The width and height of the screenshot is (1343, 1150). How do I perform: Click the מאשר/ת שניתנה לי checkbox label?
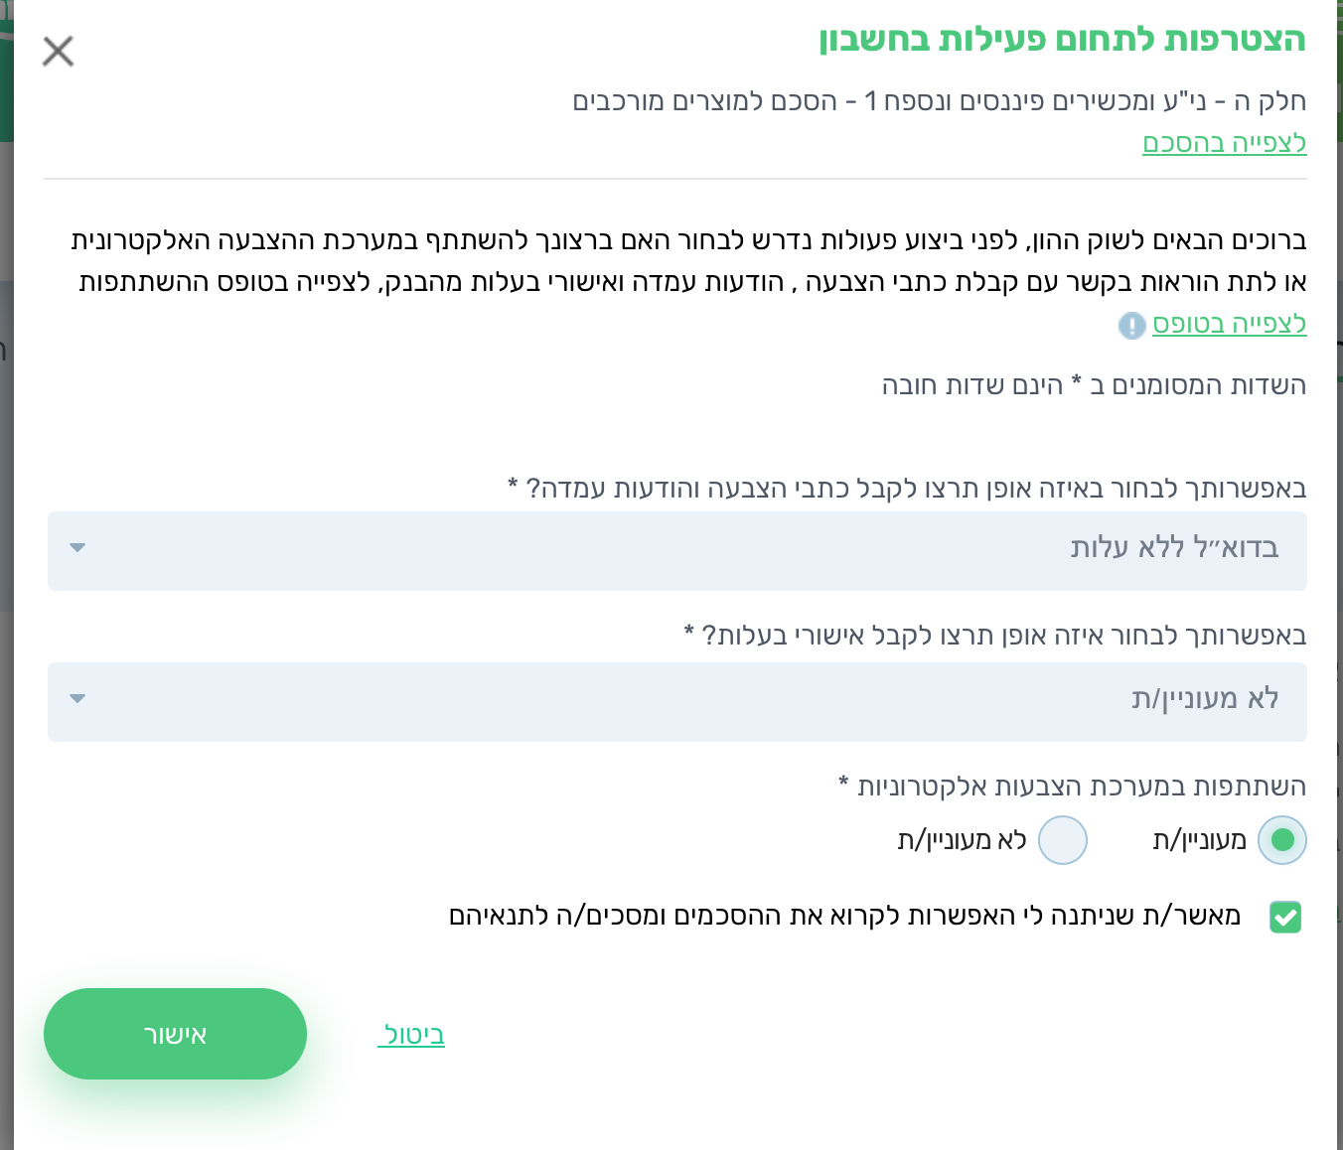click(x=844, y=916)
